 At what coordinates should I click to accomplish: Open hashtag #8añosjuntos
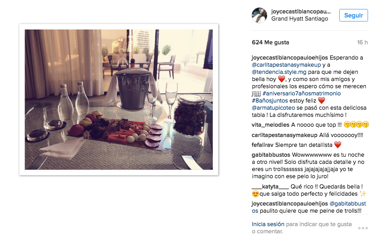coord(270,101)
